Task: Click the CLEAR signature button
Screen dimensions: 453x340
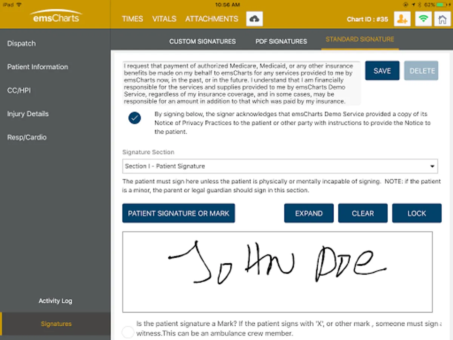Action: tap(363, 213)
